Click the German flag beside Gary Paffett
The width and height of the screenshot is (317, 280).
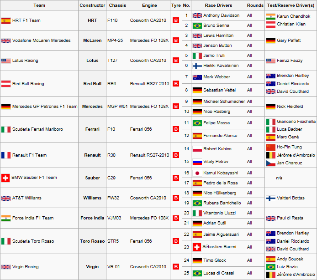coord(271,41)
